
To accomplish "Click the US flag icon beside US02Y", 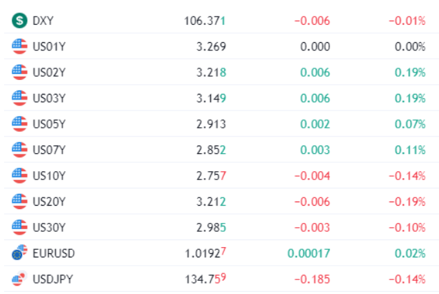I will tap(19, 72).
